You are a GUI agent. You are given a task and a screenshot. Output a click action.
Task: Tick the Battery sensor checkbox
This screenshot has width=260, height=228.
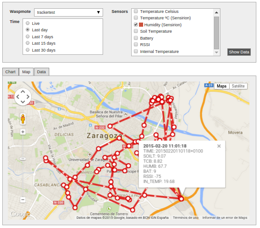pos(136,38)
